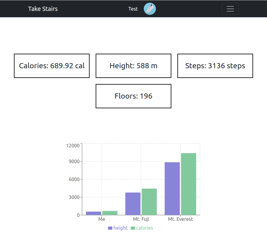Select the purple height bar for Me
267x246 pixels.
[x=94, y=213]
